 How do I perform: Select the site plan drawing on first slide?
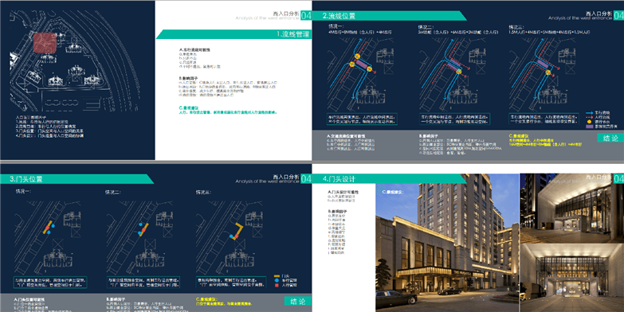(x=76, y=60)
